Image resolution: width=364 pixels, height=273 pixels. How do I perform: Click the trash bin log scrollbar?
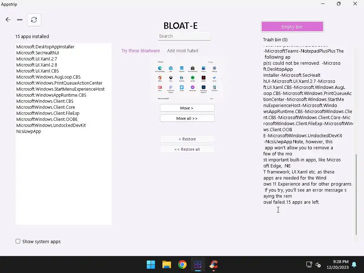[x=356, y=194]
